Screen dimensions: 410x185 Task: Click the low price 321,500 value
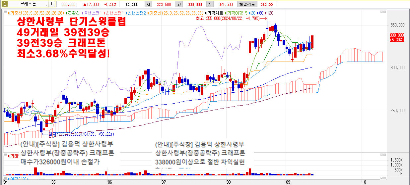click(225, 4)
